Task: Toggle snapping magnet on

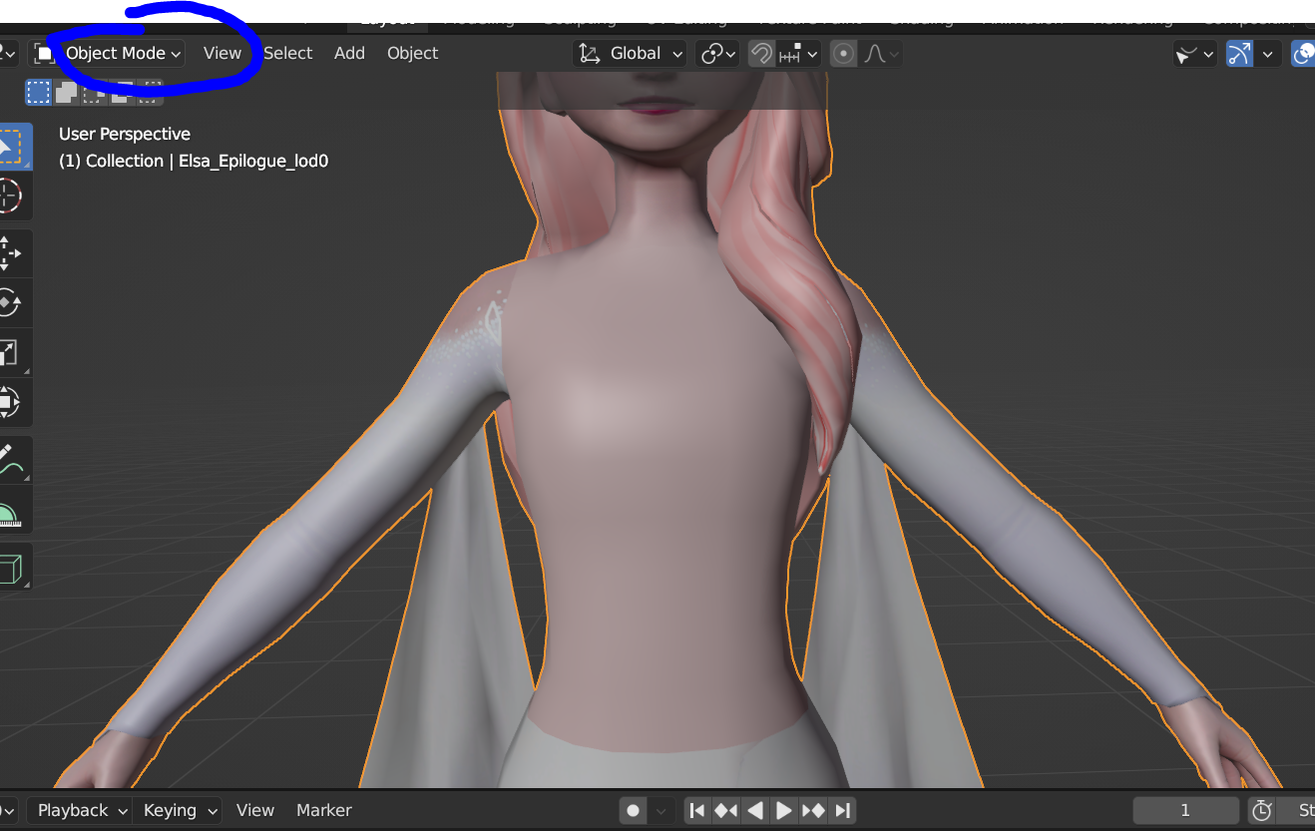Action: (x=761, y=54)
